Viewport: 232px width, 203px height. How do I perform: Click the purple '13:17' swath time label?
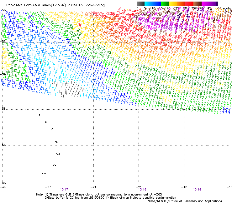coord(64,190)
